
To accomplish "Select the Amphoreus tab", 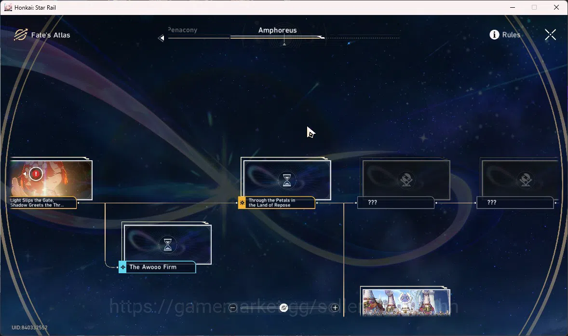I will coord(277,30).
